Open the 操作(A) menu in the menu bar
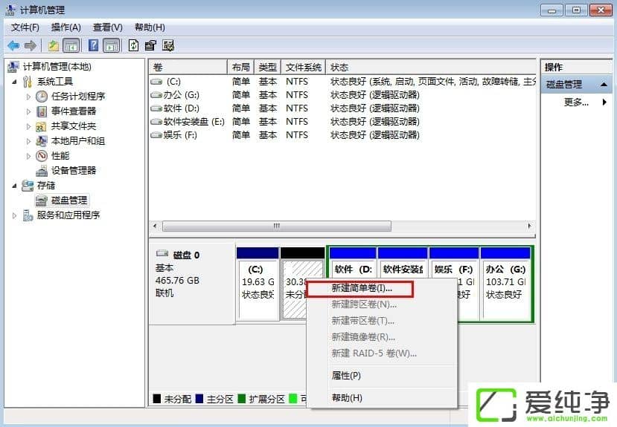The width and height of the screenshot is (617, 427). (x=65, y=27)
